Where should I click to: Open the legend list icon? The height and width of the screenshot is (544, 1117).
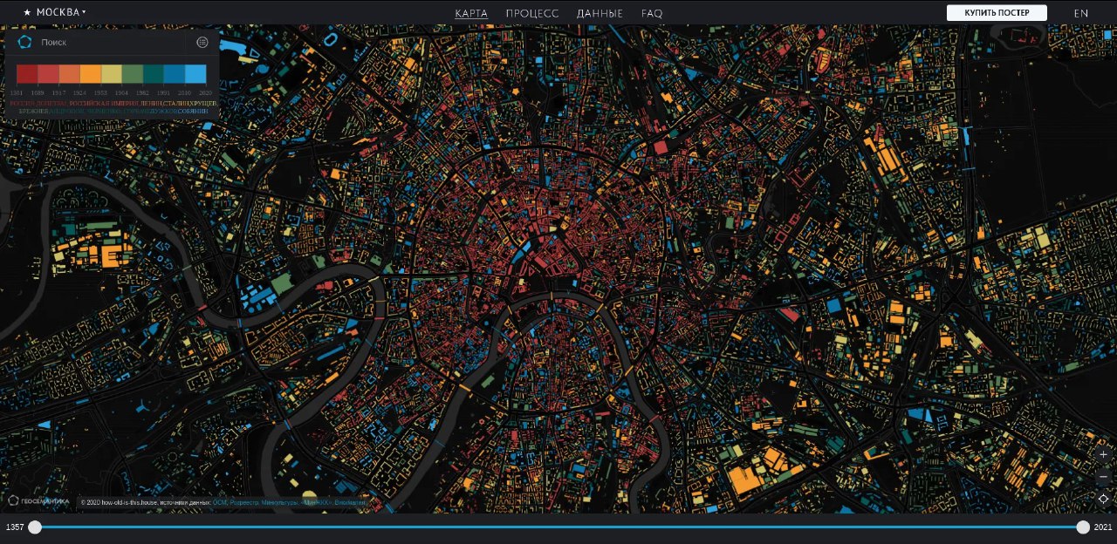(x=202, y=42)
